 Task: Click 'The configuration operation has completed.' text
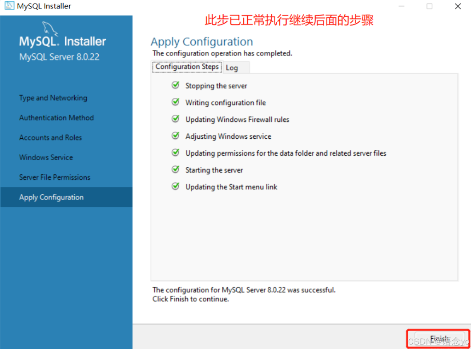tap(222, 53)
